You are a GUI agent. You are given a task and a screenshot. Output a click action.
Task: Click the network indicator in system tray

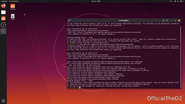coord(175,1)
